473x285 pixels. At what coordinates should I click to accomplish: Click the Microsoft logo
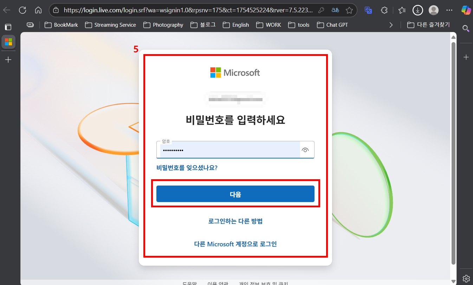coord(235,72)
